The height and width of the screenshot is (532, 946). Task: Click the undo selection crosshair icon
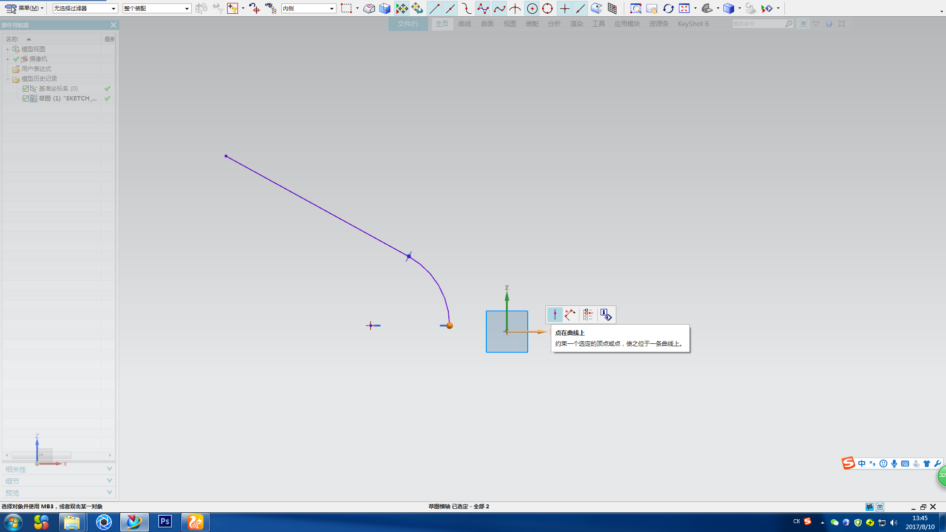(x=254, y=8)
